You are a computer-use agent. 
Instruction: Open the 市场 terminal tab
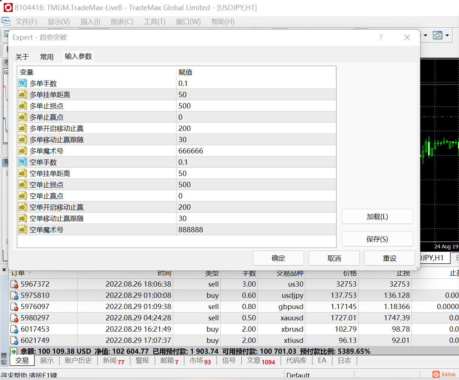pos(200,360)
